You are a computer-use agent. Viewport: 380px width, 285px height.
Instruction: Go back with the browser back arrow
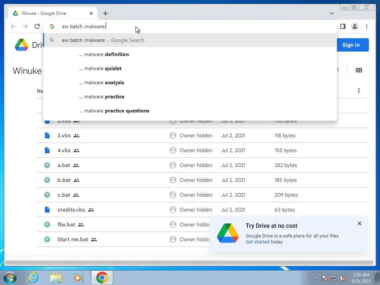click(x=14, y=26)
